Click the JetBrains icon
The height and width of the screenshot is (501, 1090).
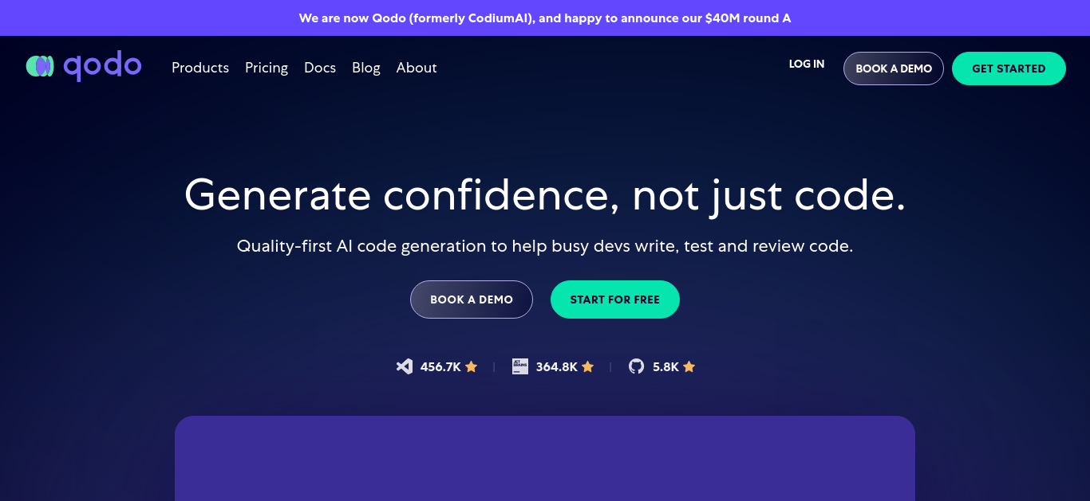[520, 366]
